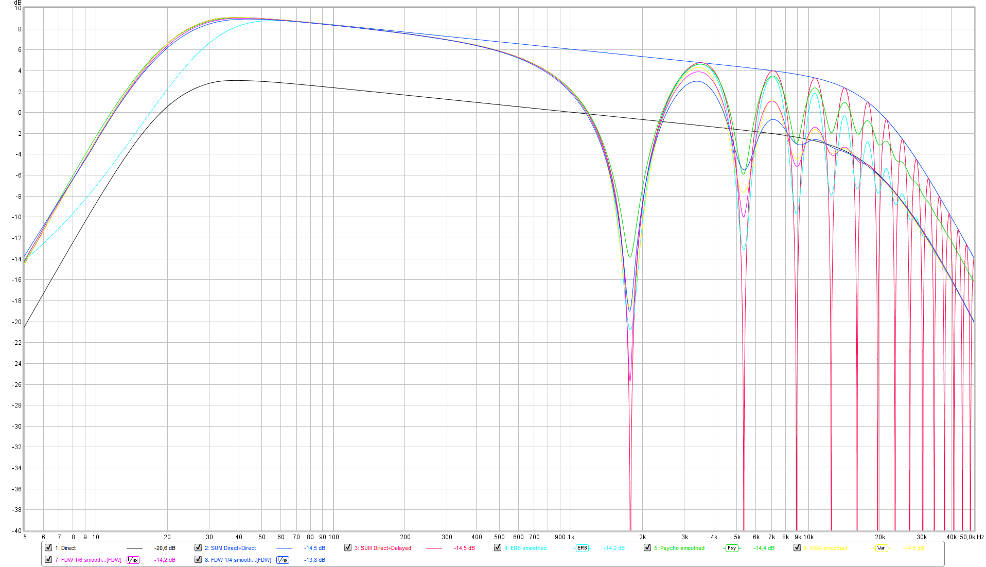
Task: Select the '2: SUM Direct+Direct' legend label
Action: pyautogui.click(x=230, y=548)
